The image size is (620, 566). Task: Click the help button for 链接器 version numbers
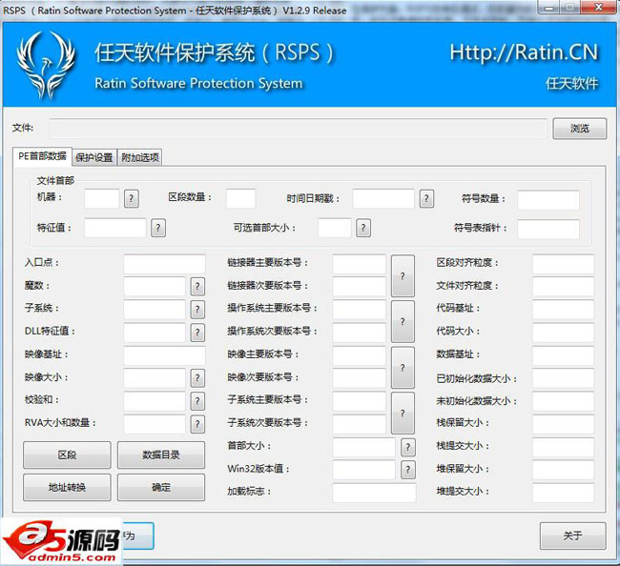403,276
